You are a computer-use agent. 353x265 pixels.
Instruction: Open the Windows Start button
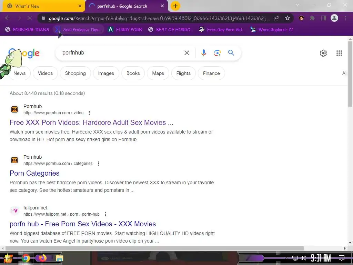[8, 258]
